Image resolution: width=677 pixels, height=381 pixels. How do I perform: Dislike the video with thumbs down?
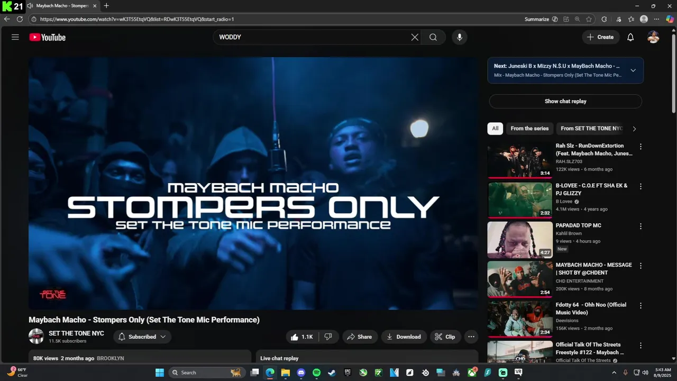tap(328, 337)
